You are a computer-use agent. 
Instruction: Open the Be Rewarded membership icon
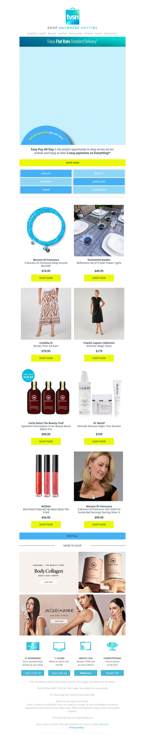(33, 646)
